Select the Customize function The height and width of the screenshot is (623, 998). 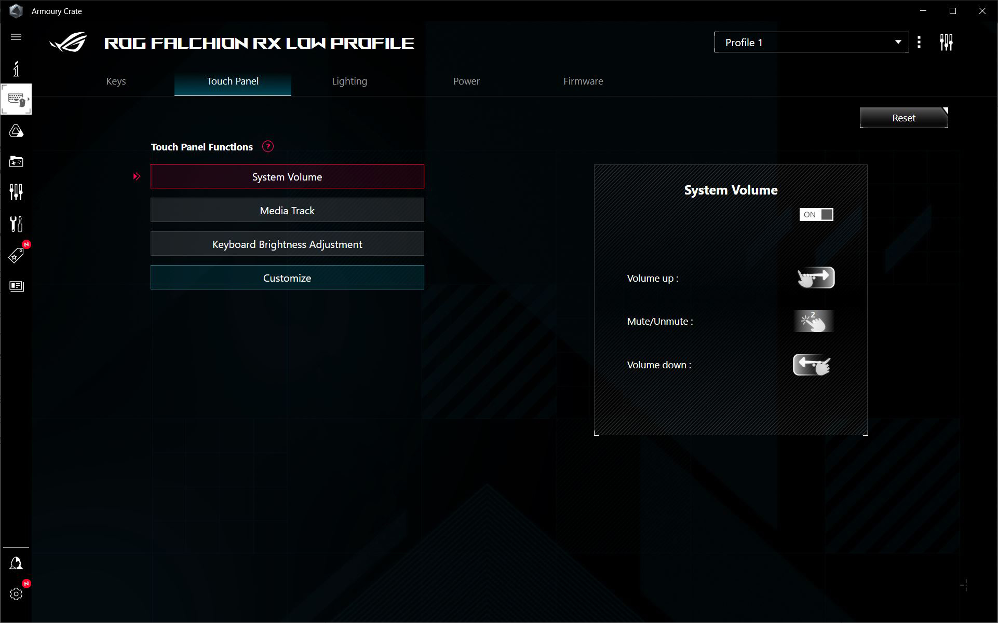287,278
